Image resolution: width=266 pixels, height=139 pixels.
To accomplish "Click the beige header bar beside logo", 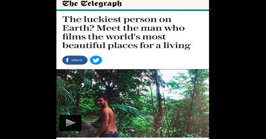I will (165, 5).
